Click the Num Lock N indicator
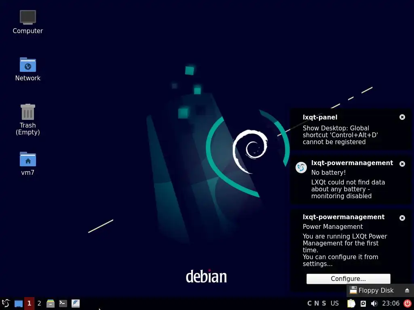 click(317, 304)
